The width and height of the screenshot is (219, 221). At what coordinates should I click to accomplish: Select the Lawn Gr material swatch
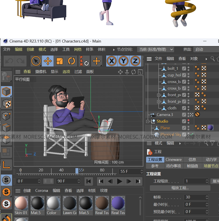pos(70,205)
